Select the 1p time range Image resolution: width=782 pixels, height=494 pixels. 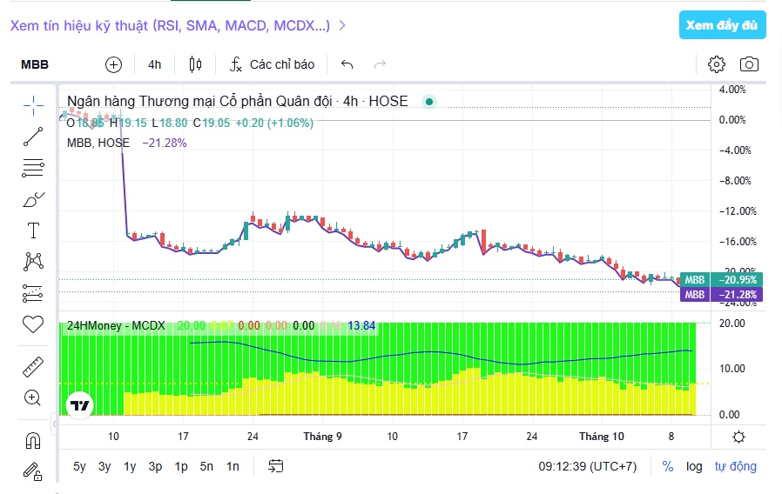tap(181, 467)
